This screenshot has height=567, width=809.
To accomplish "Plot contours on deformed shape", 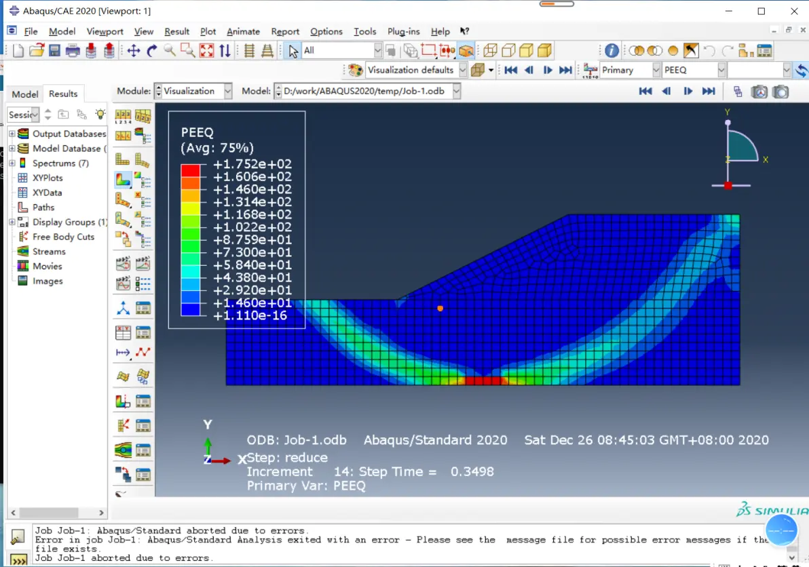I will point(123,179).
